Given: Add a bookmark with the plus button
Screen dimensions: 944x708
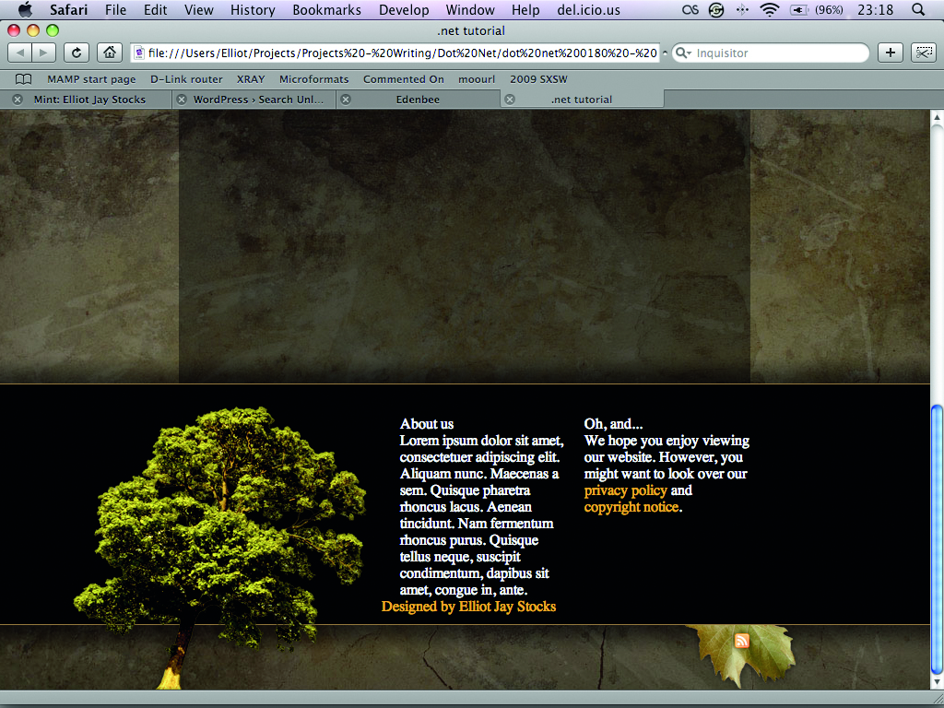Looking at the screenshot, I should (x=891, y=53).
